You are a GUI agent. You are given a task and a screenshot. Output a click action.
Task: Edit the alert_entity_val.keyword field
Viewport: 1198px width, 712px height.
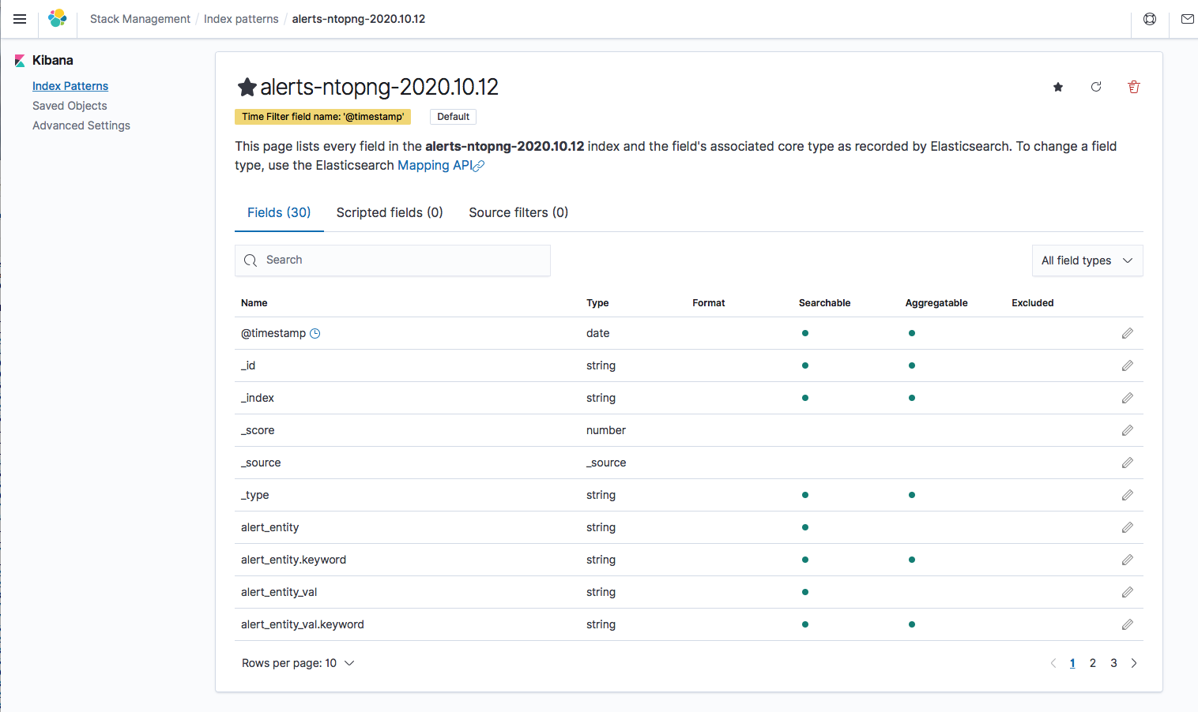[1128, 624]
